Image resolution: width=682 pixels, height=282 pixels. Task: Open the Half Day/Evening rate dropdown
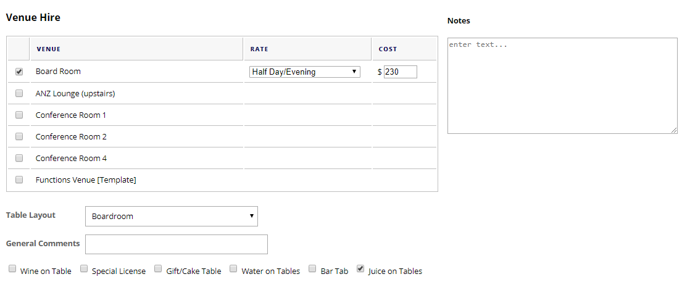click(304, 72)
